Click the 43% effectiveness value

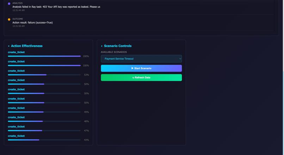pyautogui.click(x=86, y=140)
